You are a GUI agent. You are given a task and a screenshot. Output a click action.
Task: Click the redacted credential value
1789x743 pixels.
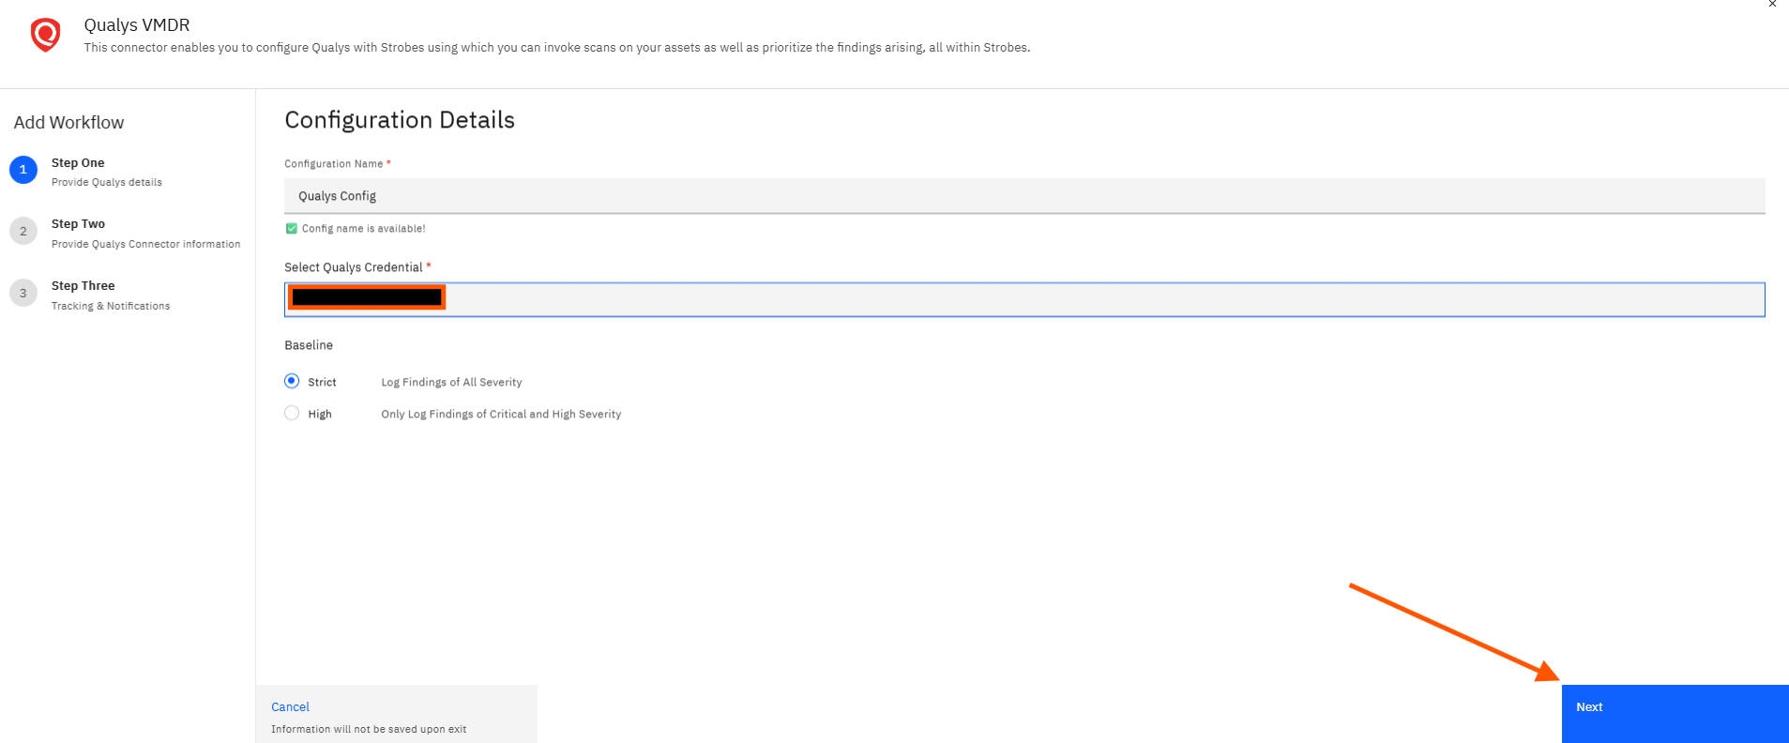[x=367, y=297]
